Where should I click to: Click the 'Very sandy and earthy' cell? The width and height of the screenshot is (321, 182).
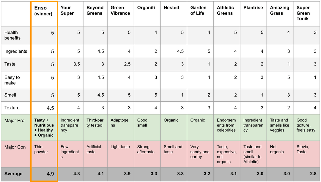200,152
